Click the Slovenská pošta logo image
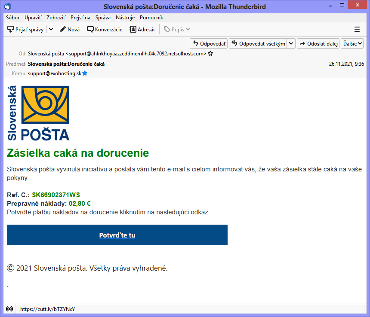The height and width of the screenshot is (317, 370). (x=38, y=113)
